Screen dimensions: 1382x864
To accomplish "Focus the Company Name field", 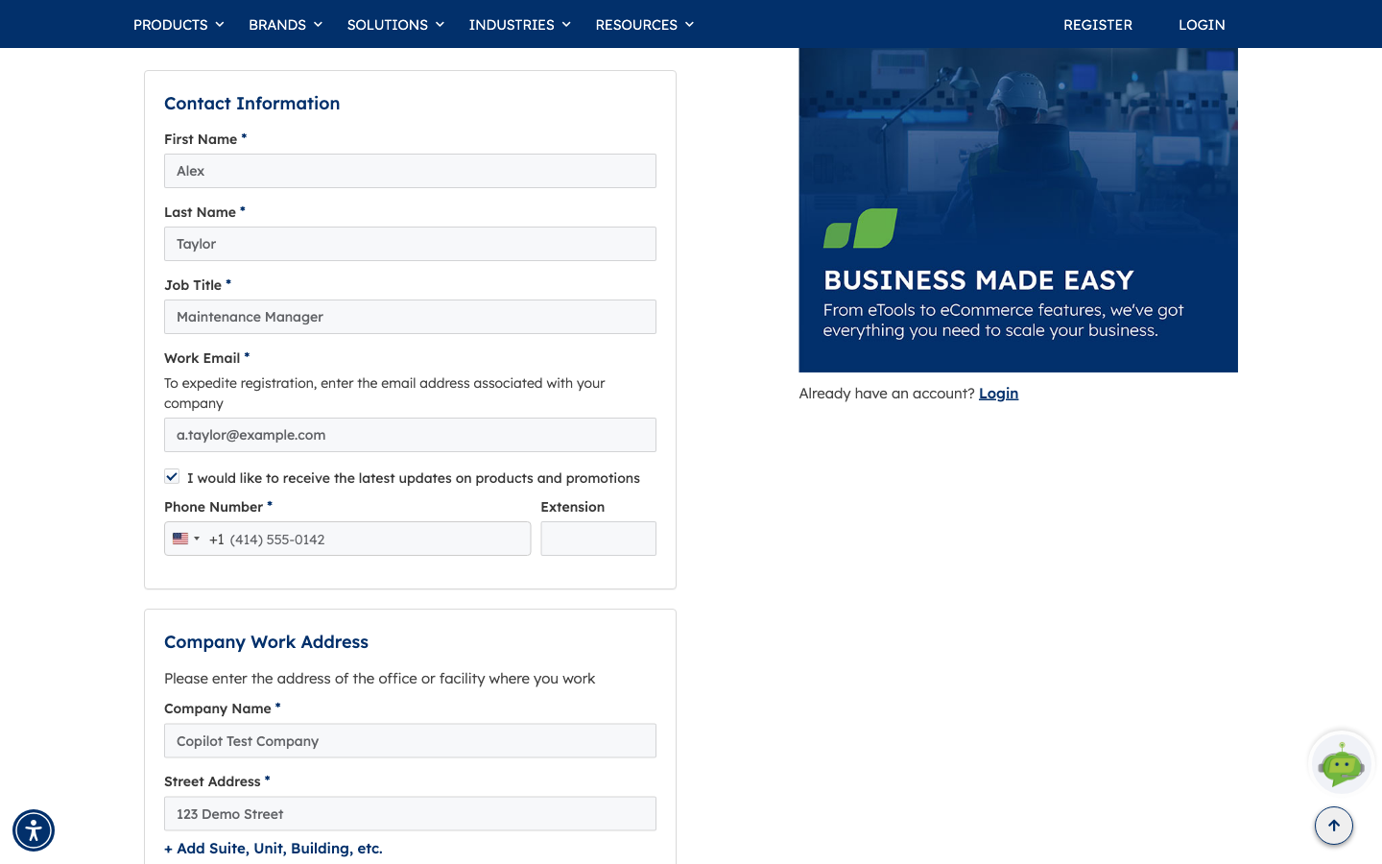I will point(410,741).
